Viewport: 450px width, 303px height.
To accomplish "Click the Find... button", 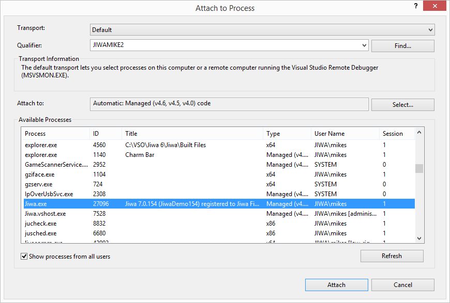I will (402, 46).
